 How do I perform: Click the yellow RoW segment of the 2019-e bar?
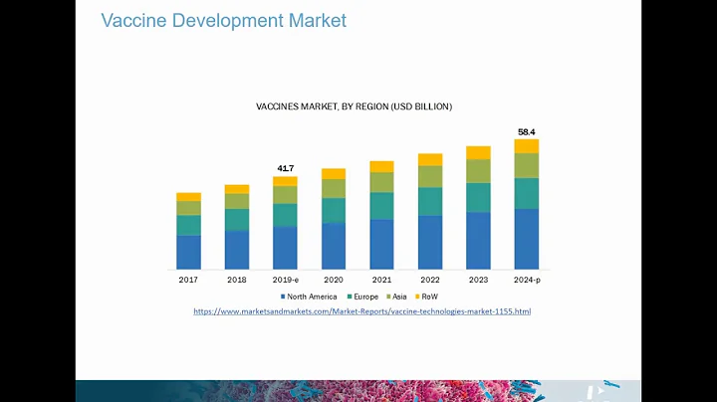point(285,181)
